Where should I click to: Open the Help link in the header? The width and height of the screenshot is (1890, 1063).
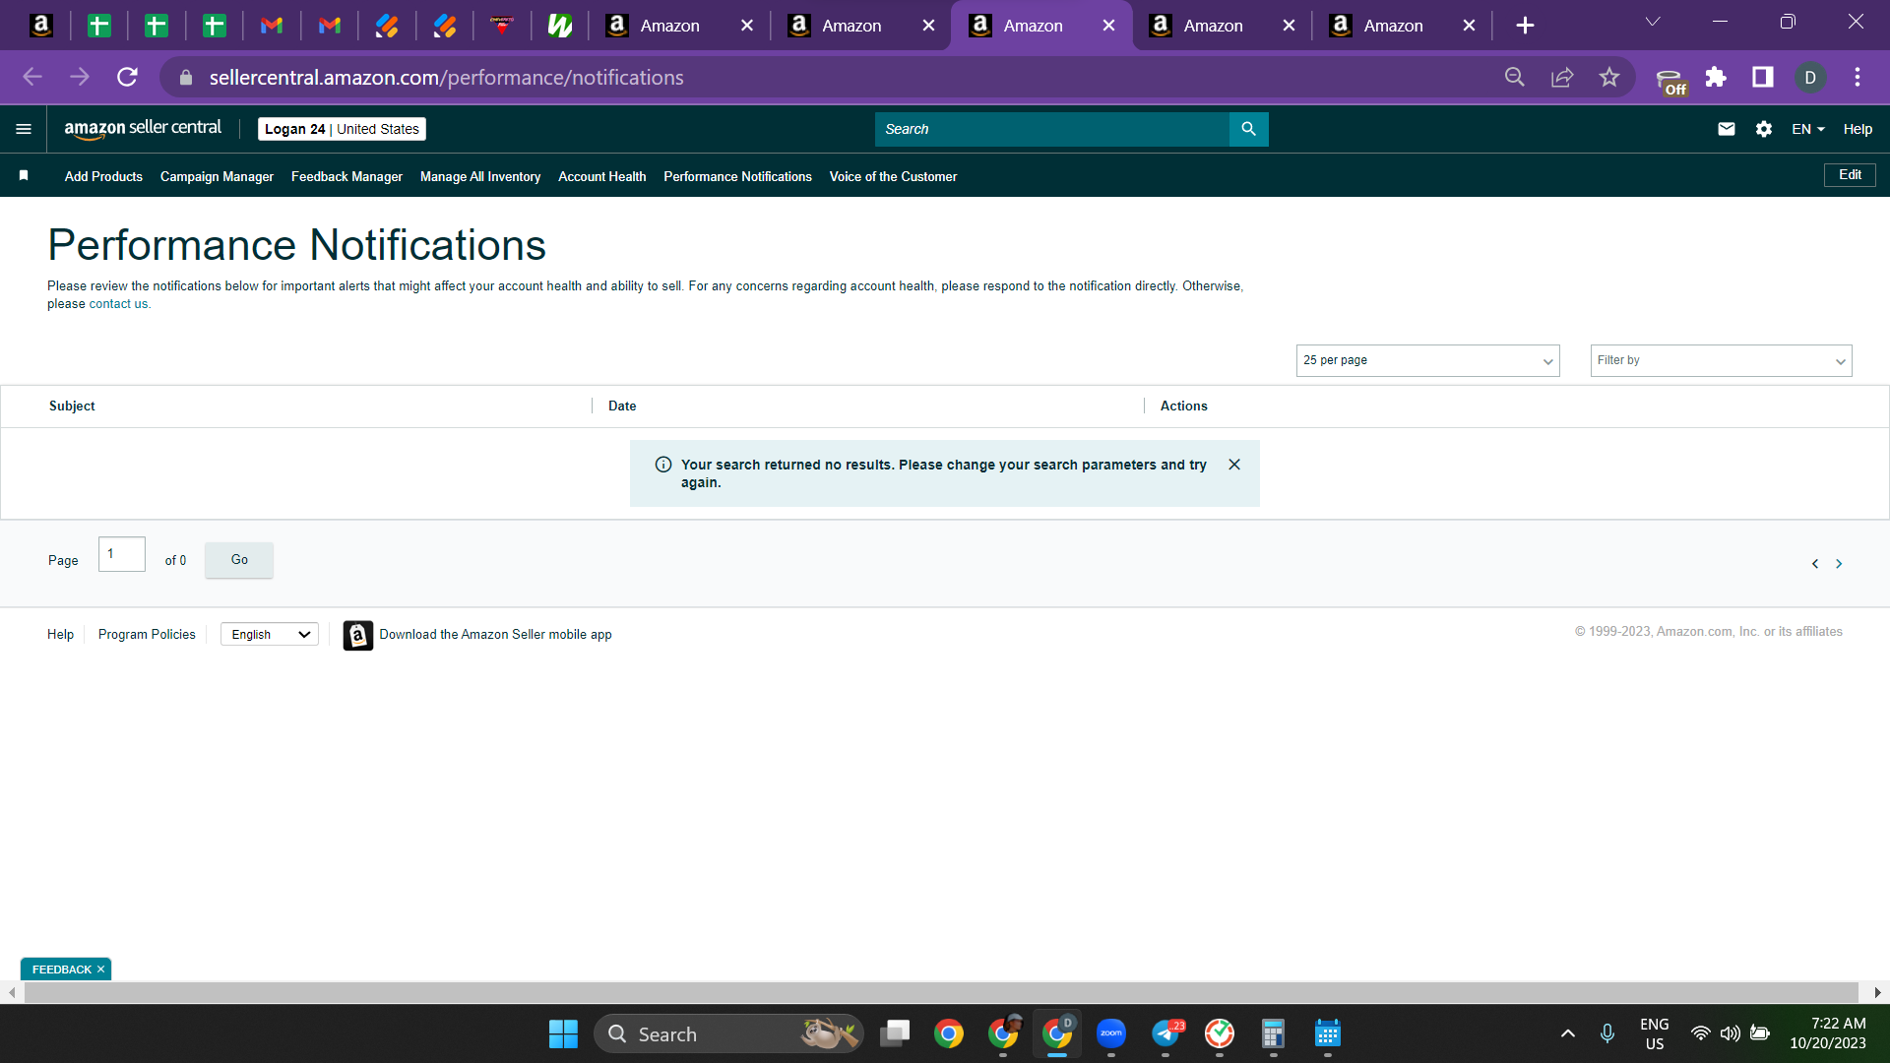coord(1858,129)
